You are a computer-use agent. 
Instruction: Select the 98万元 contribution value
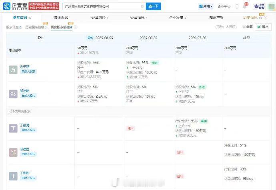[248, 178]
